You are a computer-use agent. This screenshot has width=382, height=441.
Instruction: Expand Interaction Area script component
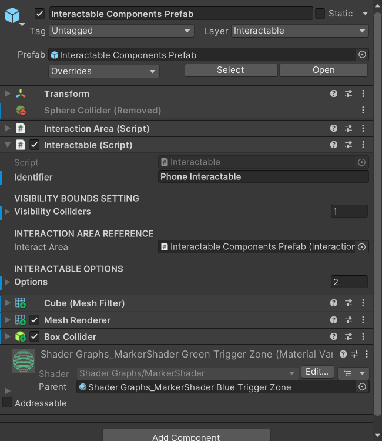pyautogui.click(x=8, y=129)
